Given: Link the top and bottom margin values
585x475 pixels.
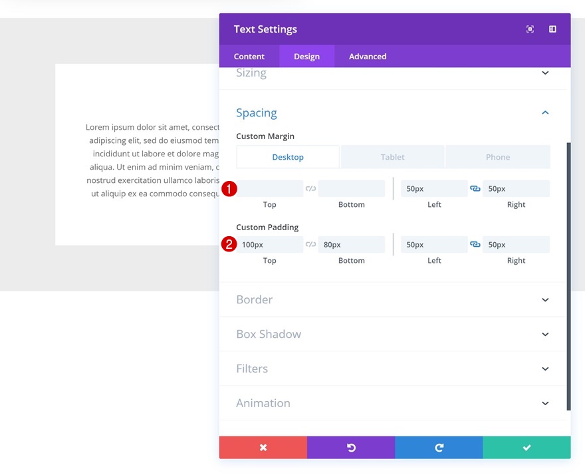Looking at the screenshot, I should click(x=310, y=188).
